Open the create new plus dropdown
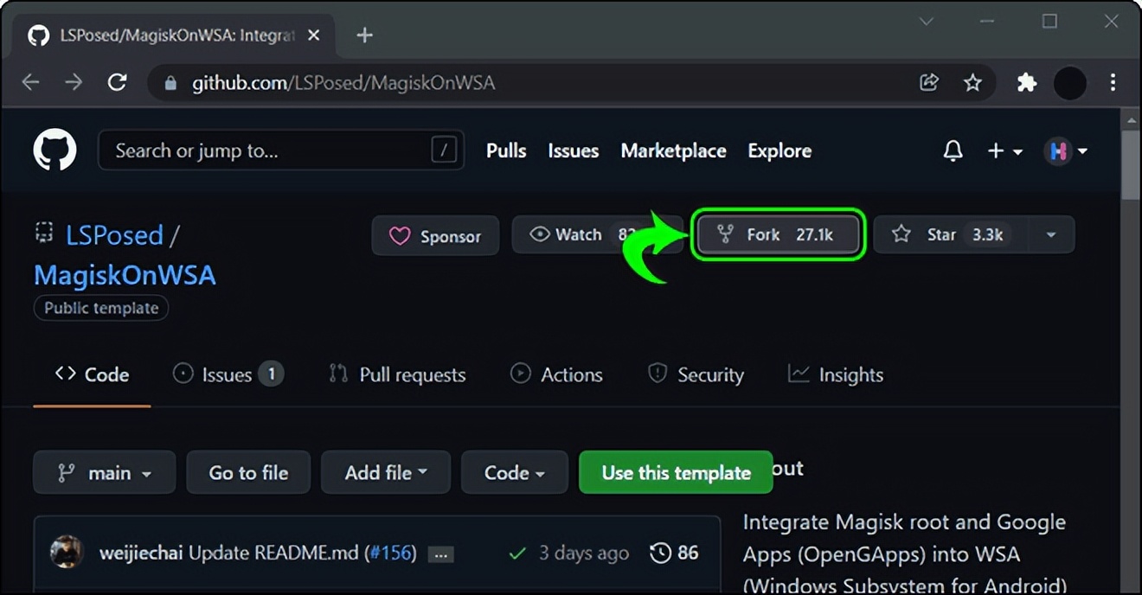 (x=1004, y=151)
